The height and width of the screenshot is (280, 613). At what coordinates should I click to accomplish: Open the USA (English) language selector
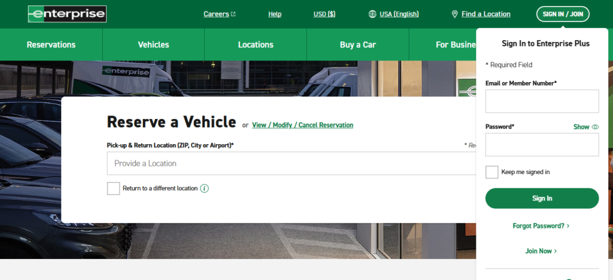(399, 14)
